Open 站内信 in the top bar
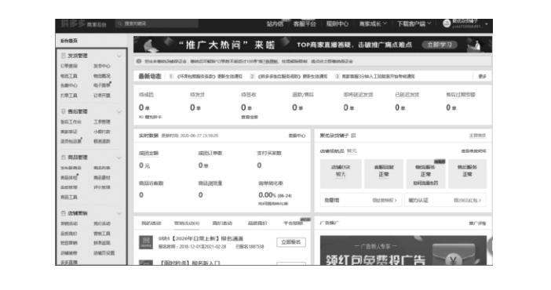Screen dimensions: 551x290 [275, 24]
